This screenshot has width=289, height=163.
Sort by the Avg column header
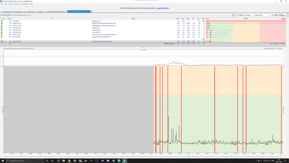(178, 19)
